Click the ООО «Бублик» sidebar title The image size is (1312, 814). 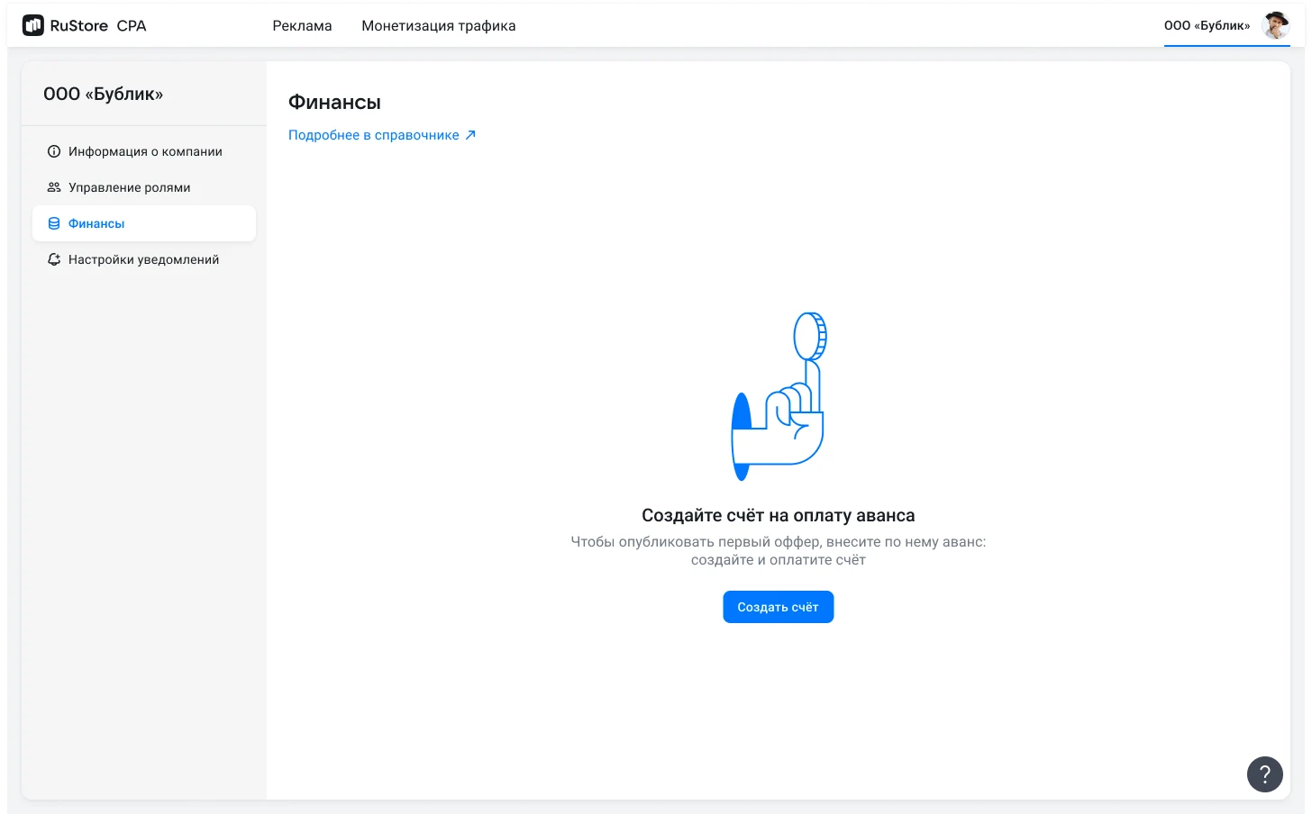pos(103,94)
